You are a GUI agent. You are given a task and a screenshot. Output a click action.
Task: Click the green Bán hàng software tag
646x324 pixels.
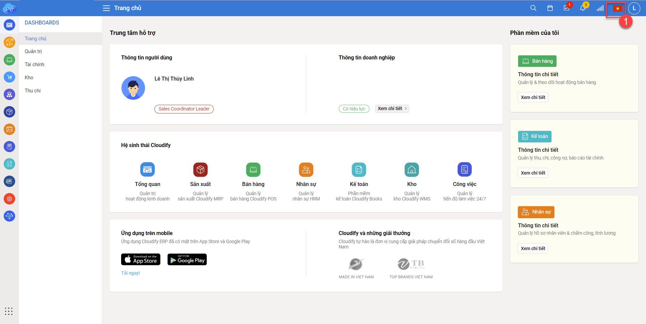pos(537,61)
